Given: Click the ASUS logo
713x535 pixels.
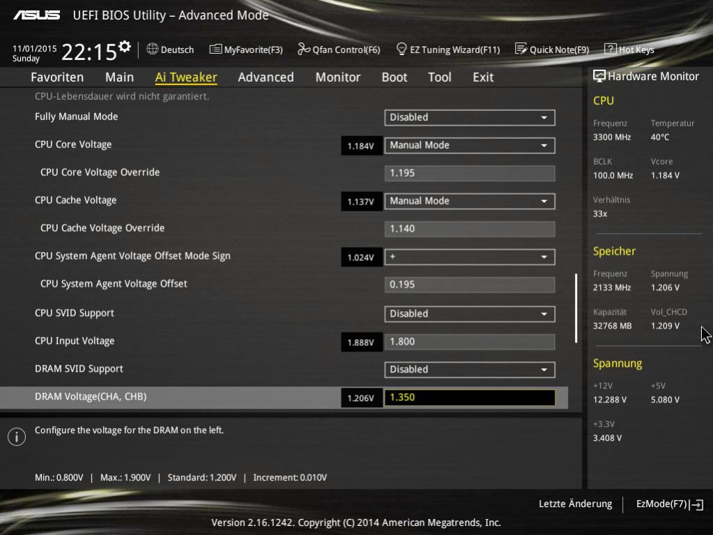Looking at the screenshot, I should [36, 15].
